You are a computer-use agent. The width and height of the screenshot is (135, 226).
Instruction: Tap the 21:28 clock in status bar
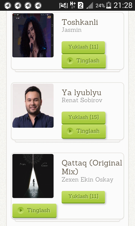tap(123, 5)
